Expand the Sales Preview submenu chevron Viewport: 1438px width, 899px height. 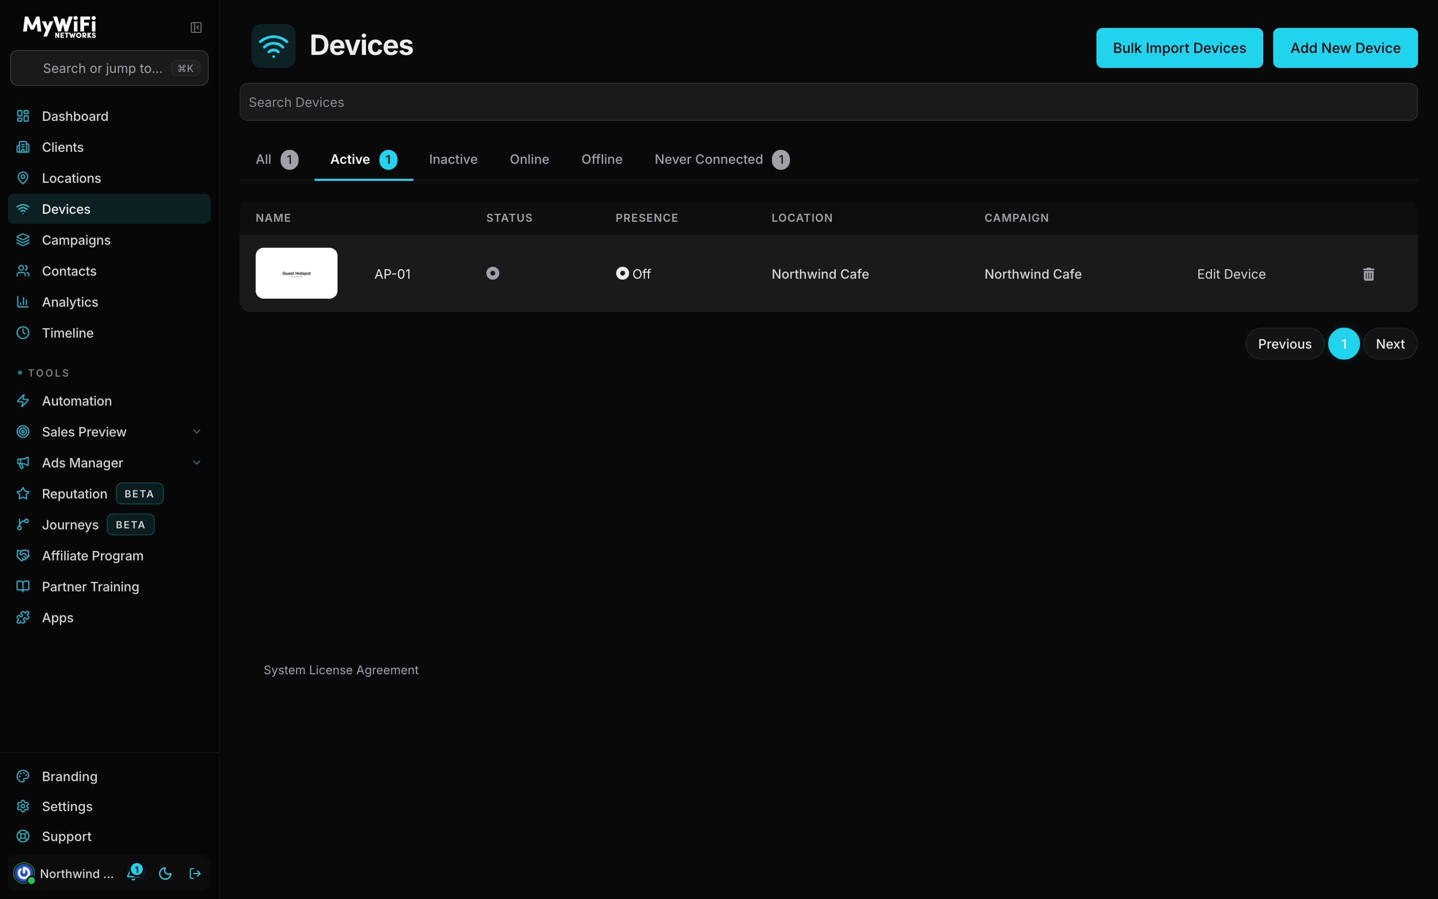tap(197, 432)
